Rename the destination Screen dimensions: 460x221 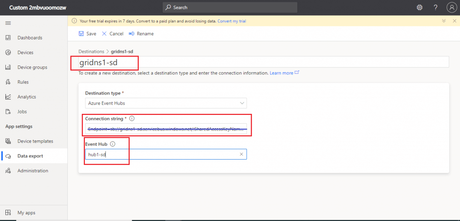[x=141, y=34]
